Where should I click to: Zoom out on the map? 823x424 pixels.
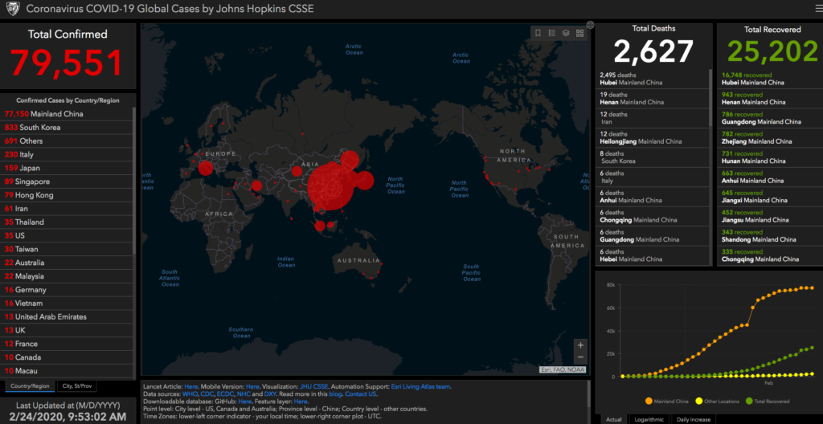click(580, 357)
